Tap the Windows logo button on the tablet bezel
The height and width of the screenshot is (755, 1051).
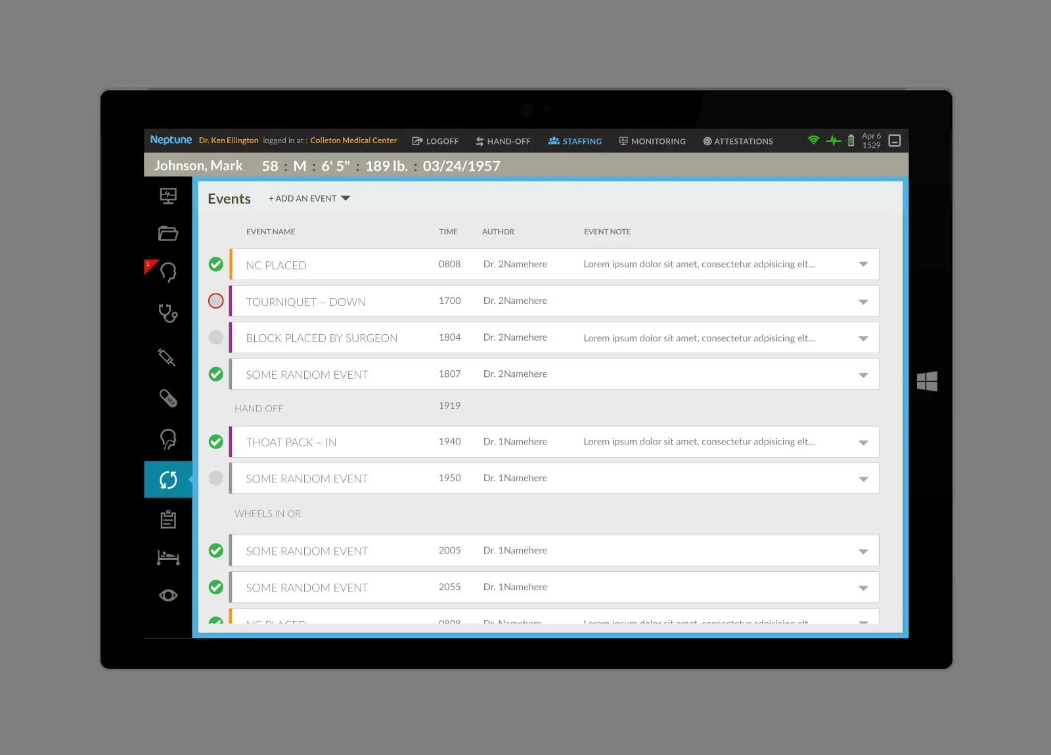tap(927, 381)
